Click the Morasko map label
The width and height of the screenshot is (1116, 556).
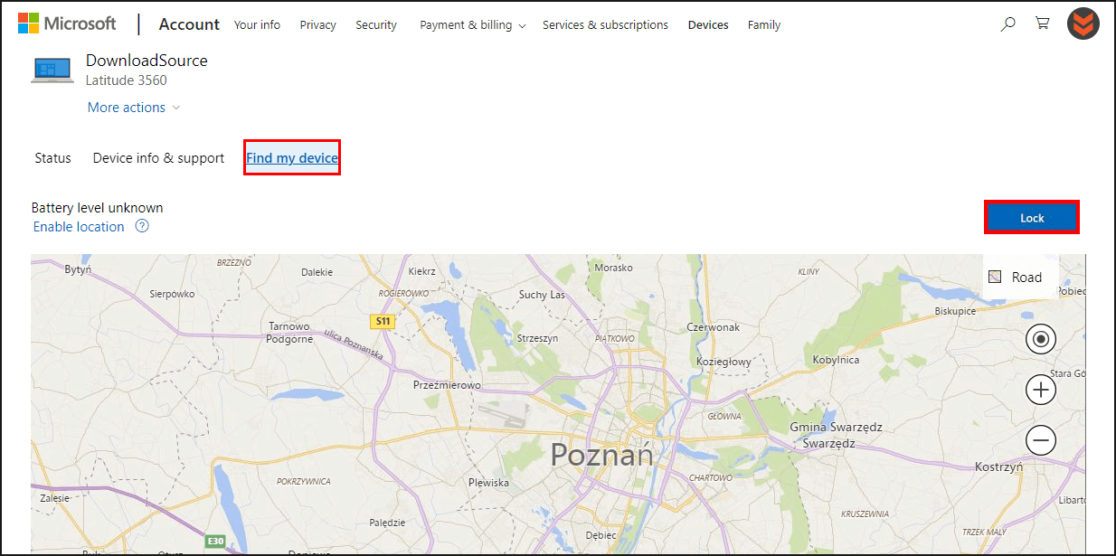[614, 269]
